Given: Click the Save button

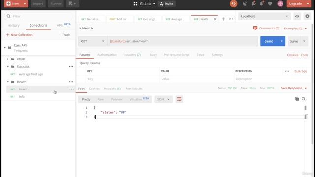Looking at the screenshot, I should coord(294,41).
